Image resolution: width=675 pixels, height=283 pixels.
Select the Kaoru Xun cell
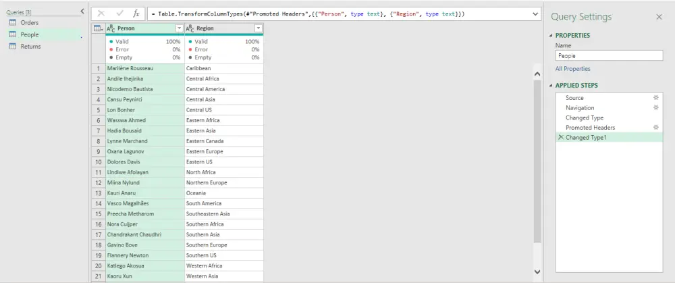(145, 276)
